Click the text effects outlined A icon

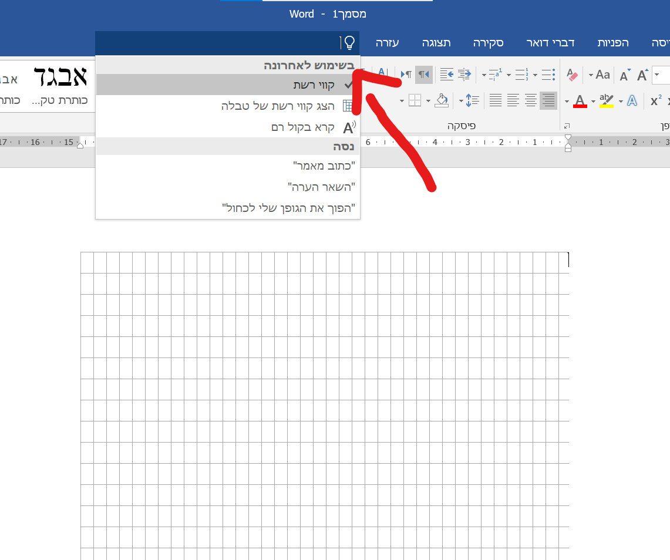coord(632,101)
